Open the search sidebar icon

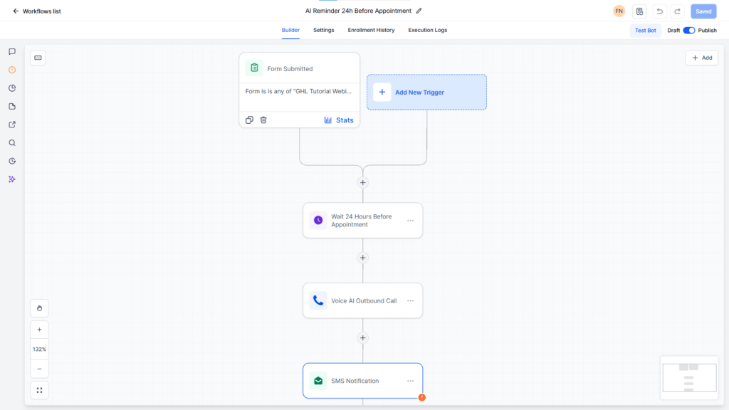tap(12, 142)
